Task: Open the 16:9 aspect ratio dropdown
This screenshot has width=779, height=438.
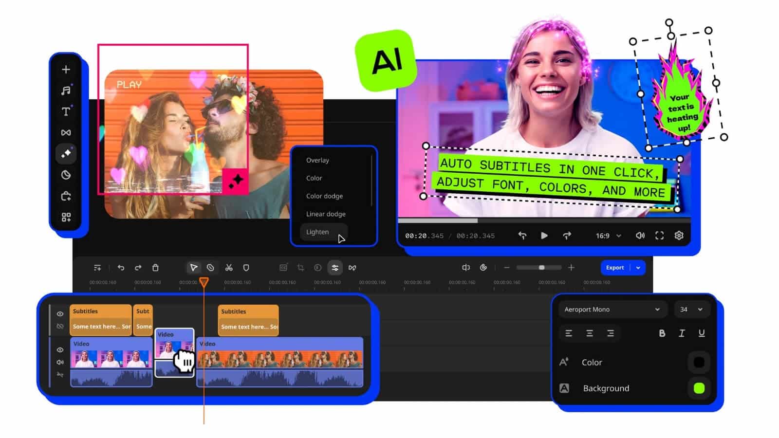Action: [x=608, y=236]
